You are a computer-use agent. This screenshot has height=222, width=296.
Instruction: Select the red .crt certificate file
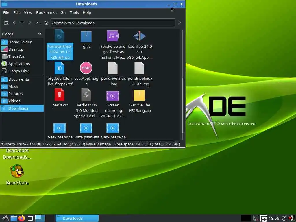click(x=60, y=95)
